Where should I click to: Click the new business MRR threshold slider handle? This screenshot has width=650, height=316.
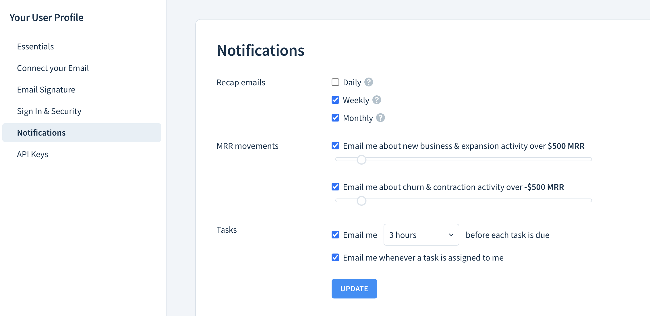tap(361, 159)
